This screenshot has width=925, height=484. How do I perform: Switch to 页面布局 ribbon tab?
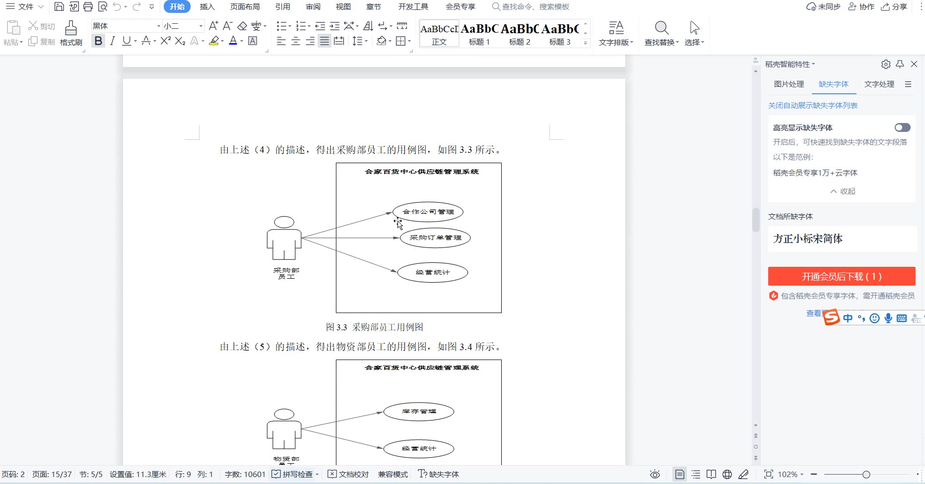click(245, 6)
